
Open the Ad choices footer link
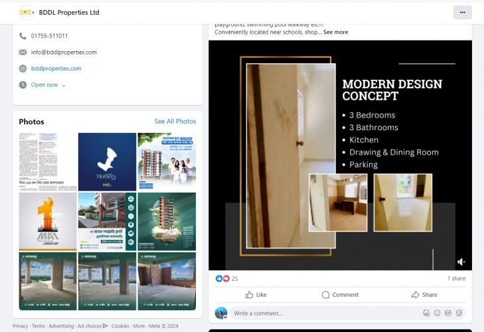point(92,326)
